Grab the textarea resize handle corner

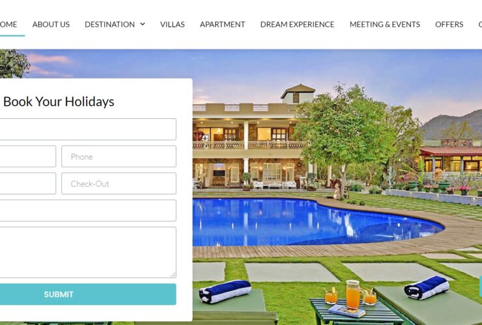[x=173, y=275]
